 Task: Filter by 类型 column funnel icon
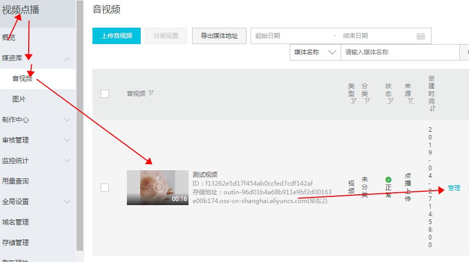tap(353, 102)
